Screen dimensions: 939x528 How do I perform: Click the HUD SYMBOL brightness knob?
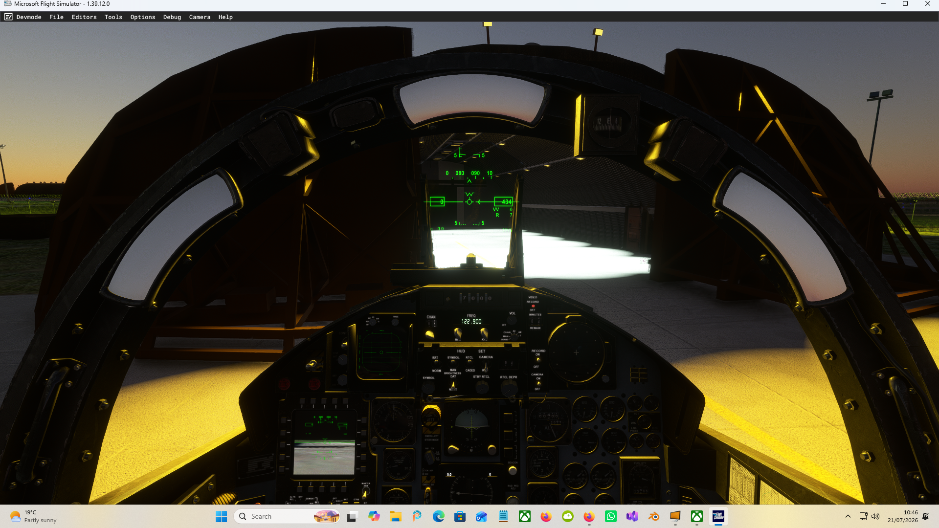[428, 388]
